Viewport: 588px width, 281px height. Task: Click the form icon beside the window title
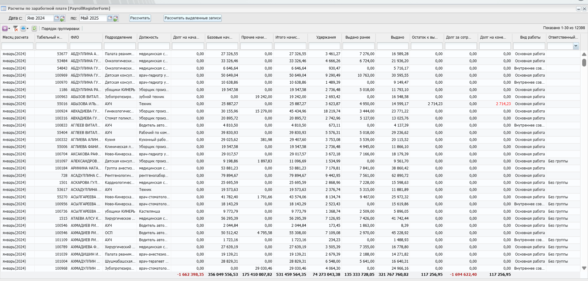[4, 8]
